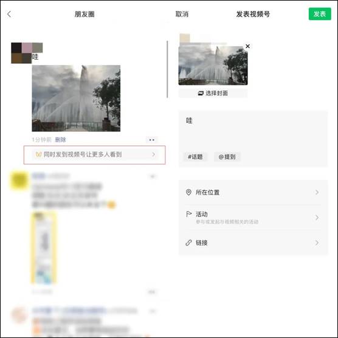Expand the 链接 row chevron
This screenshot has height=338, width=338.
[317, 243]
